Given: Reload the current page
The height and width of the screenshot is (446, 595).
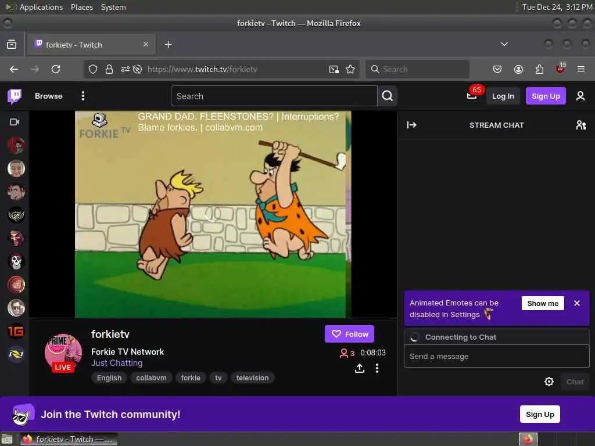Looking at the screenshot, I should tap(56, 69).
